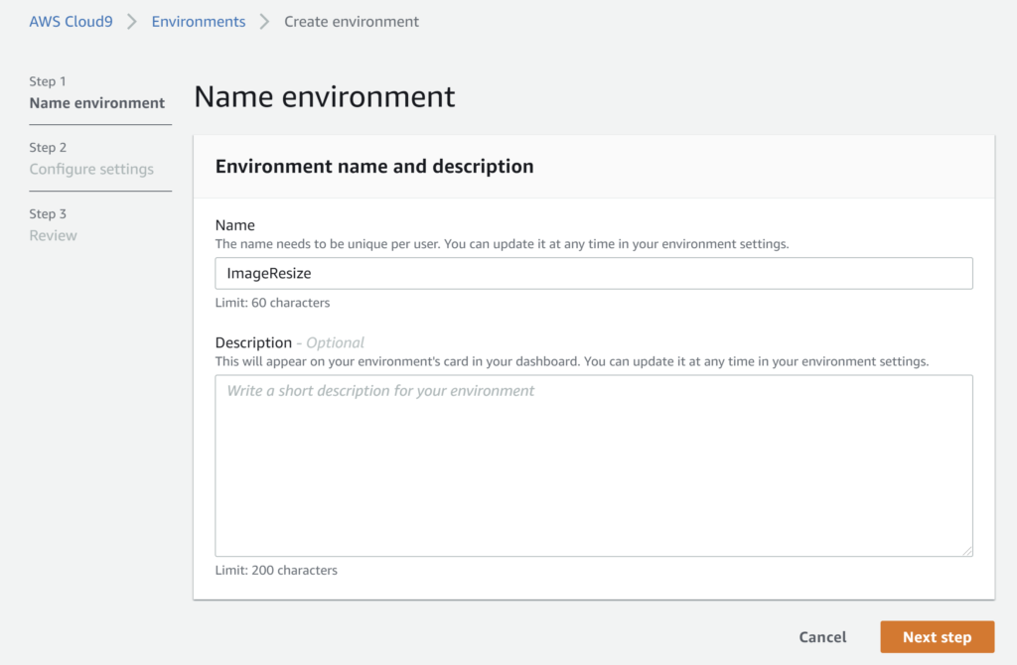Go to the Environments breadcrumb link
Image resolution: width=1017 pixels, height=665 pixels.
click(x=198, y=21)
